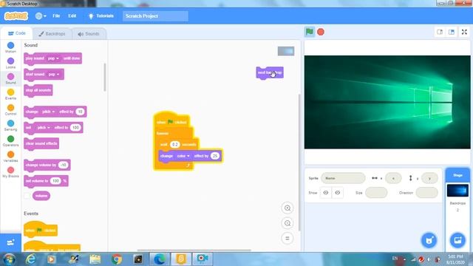Click the value 25 in change color effect block
Screen dimensions: 473x266
pyautogui.click(x=215, y=156)
